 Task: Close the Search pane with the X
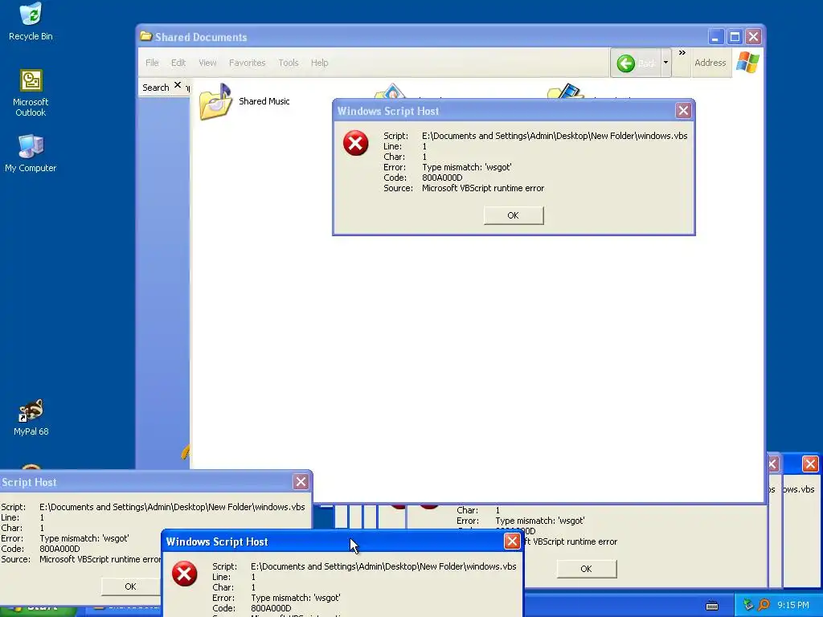(178, 85)
